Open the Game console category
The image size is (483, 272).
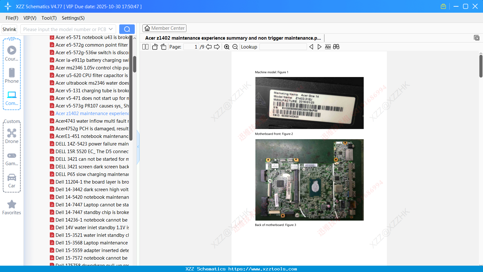tap(12, 159)
